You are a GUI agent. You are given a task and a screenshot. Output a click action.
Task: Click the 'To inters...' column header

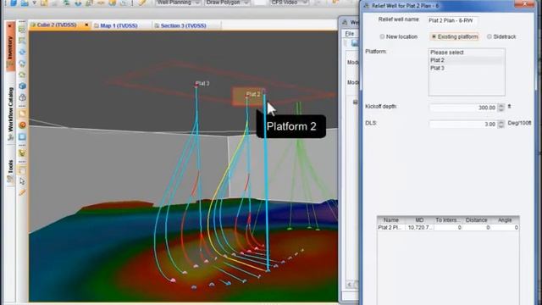[x=448, y=220]
